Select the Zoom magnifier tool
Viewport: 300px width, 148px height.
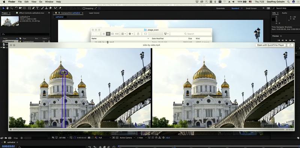point(12,8)
